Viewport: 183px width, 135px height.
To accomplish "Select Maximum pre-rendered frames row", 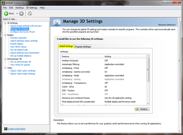I will [104, 98].
